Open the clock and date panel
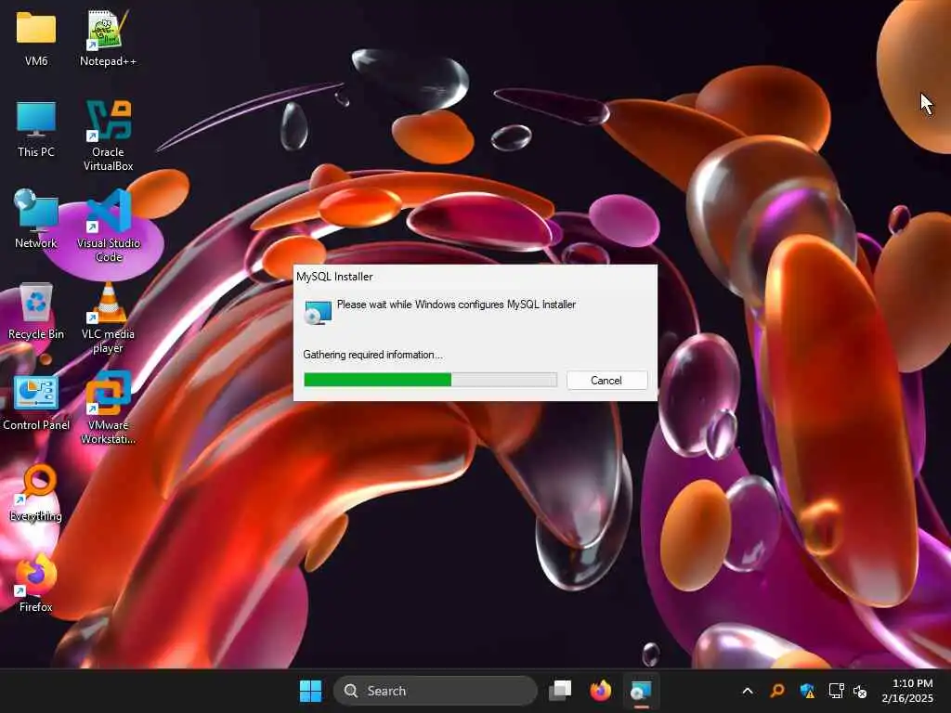This screenshot has width=951, height=713. click(908, 691)
